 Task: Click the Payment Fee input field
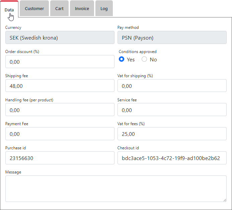tap(60, 134)
